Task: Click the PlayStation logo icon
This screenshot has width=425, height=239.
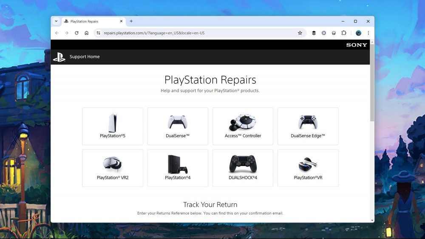Action: pos(59,57)
